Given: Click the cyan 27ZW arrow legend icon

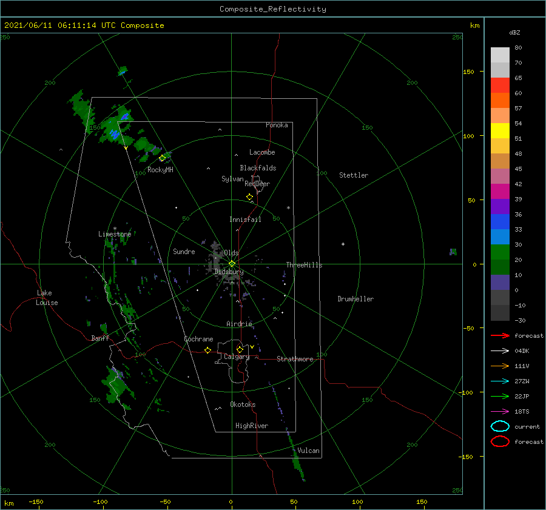Looking at the screenshot, I should click(500, 381).
